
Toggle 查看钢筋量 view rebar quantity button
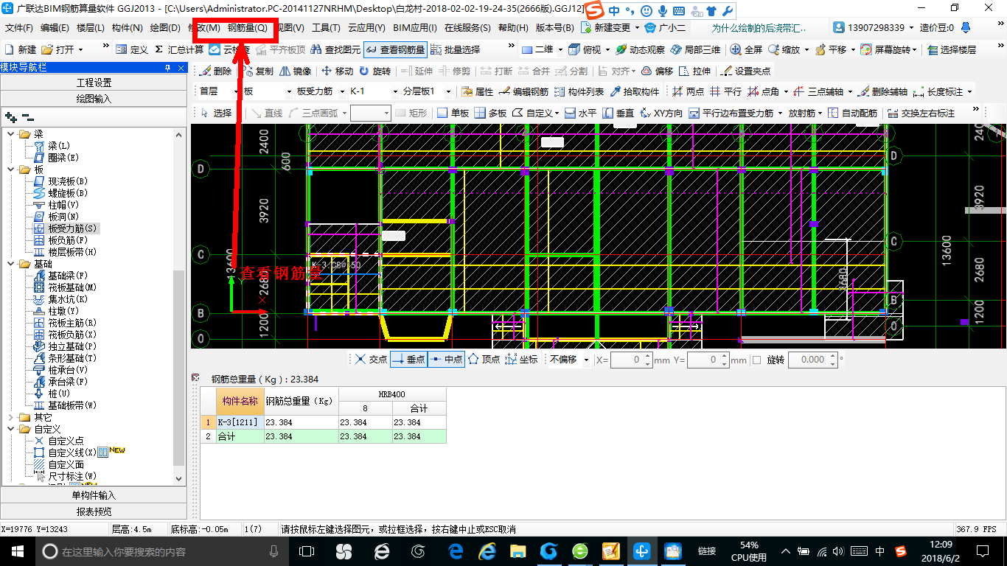(395, 49)
